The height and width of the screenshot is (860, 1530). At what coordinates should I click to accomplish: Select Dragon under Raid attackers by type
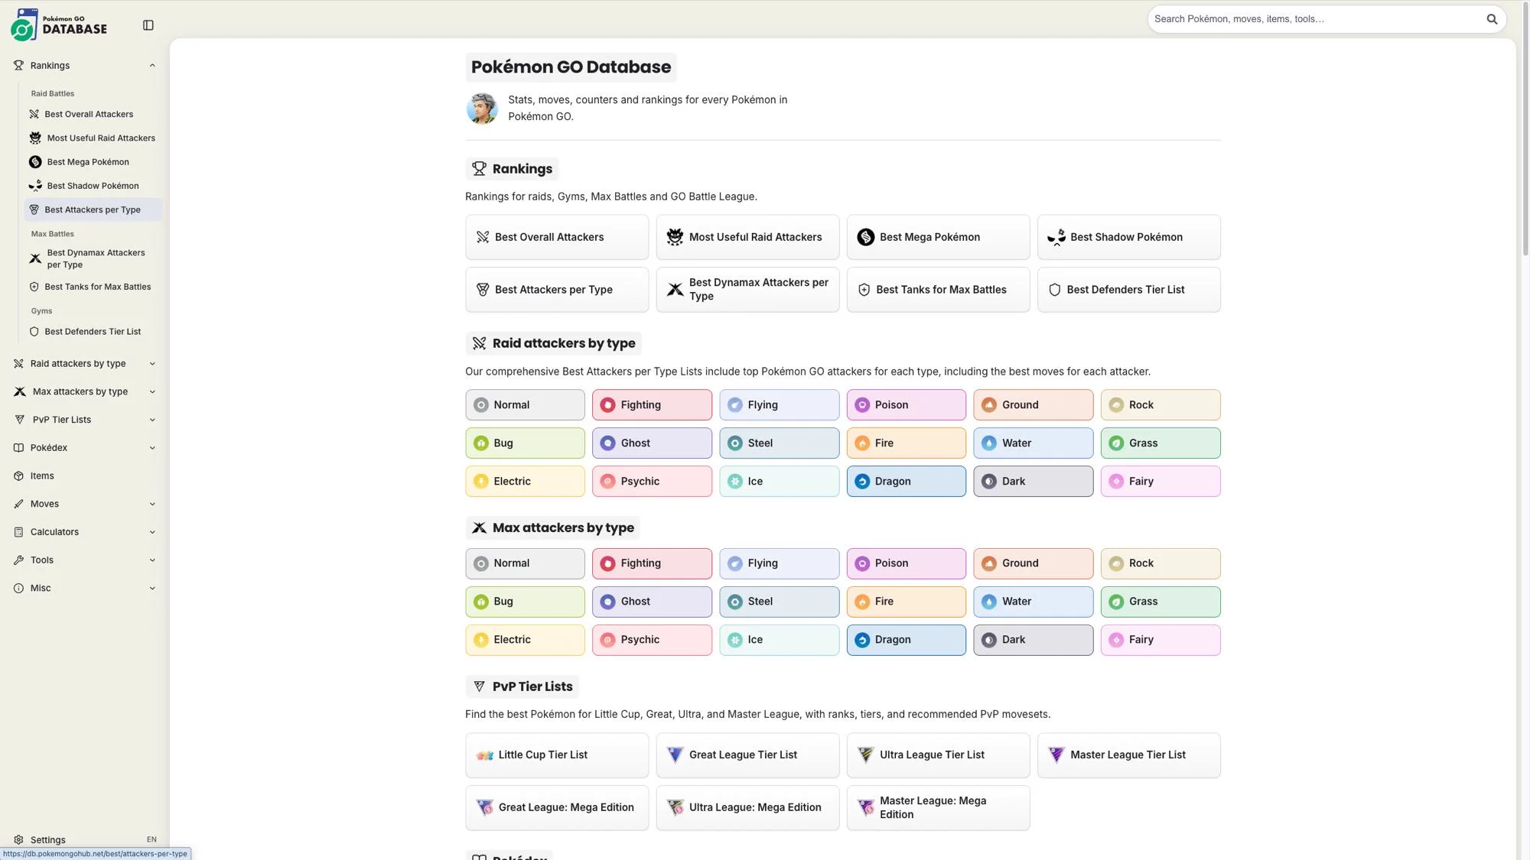[906, 482]
